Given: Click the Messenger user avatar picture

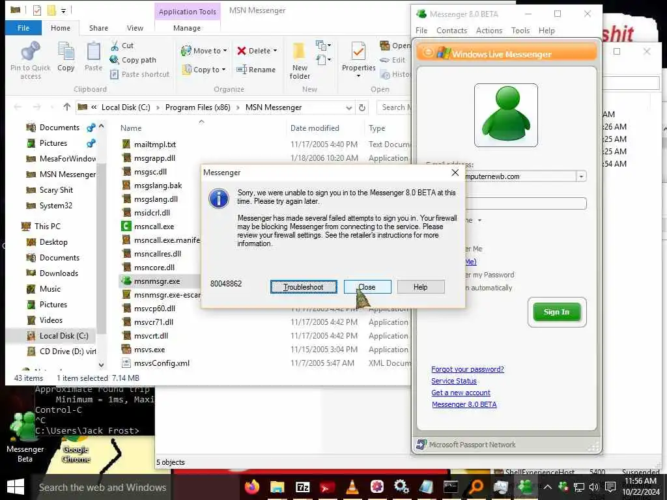Looking at the screenshot, I should pos(505,115).
